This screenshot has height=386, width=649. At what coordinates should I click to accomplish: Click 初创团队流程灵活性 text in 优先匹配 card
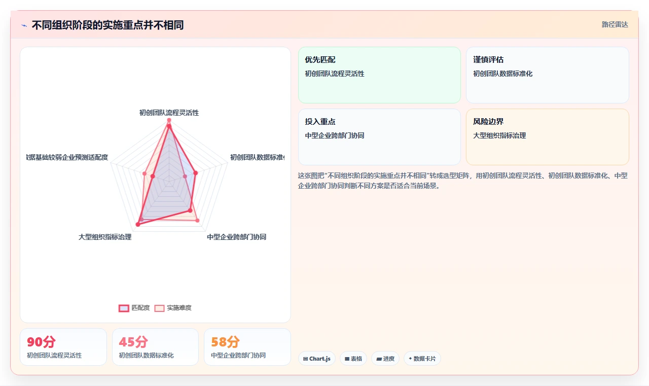pos(335,74)
